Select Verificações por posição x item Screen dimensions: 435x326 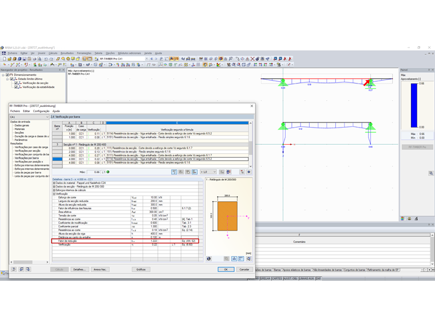click(x=29, y=162)
